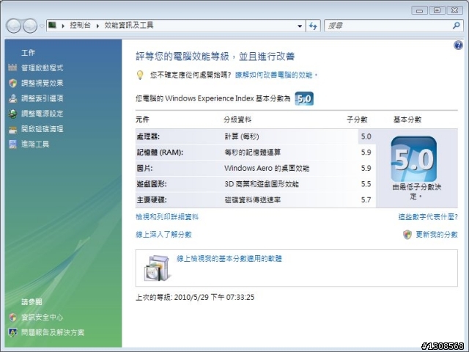469x352 pixels.
Task: Open the address bar history dropdown
Action: coord(300,26)
